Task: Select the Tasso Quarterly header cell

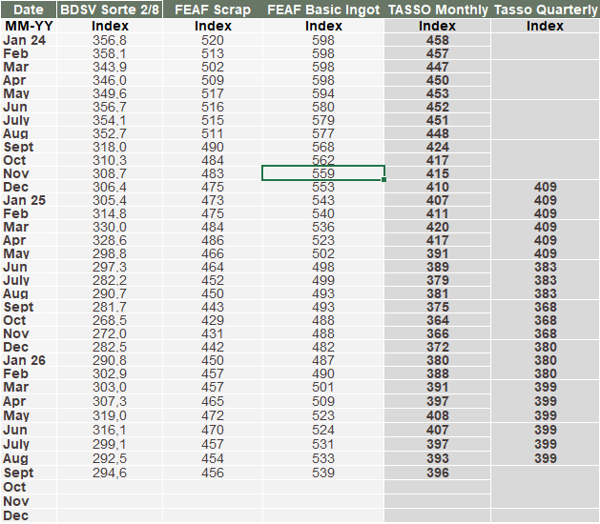Action: coord(546,10)
